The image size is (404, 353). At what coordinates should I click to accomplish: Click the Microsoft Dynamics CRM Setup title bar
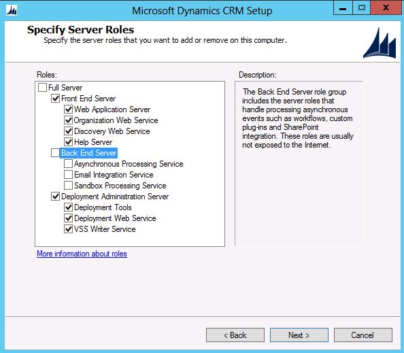click(202, 11)
